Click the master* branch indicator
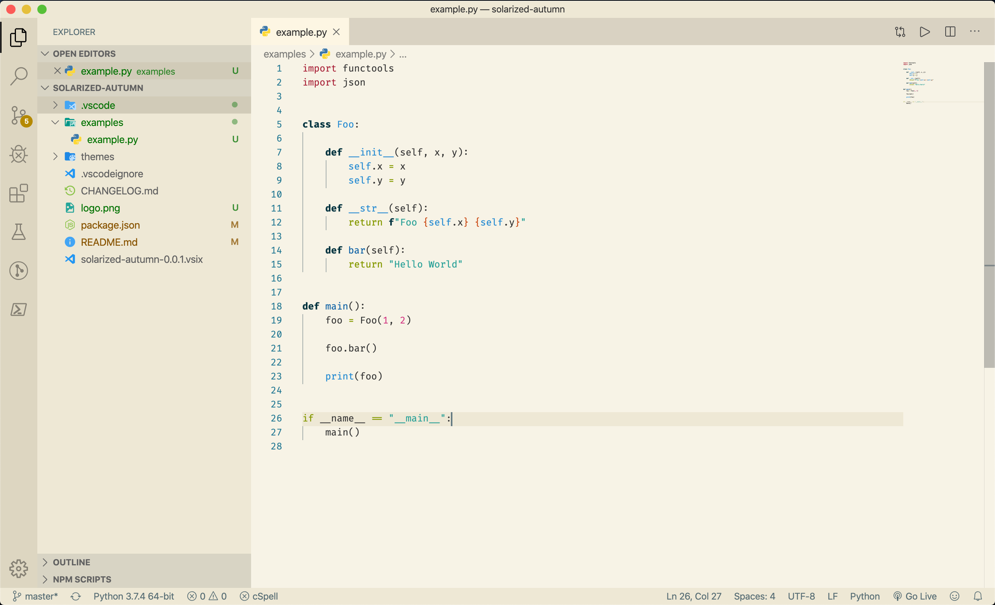Screen dimensions: 995x605 tap(35, 596)
